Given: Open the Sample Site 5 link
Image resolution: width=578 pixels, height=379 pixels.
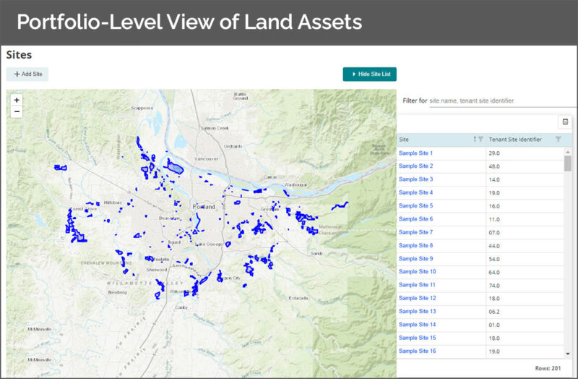Looking at the screenshot, I should click(x=416, y=206).
